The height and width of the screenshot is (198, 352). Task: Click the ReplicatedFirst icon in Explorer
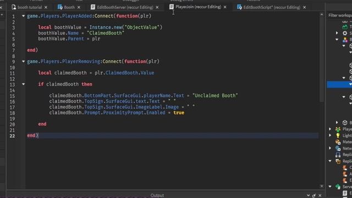[x=338, y=155]
